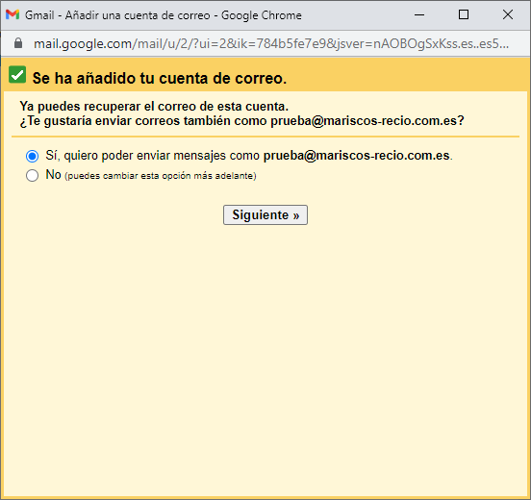Click the 'puedes cambiar esta opción más adelante' label
This screenshot has height=500, width=531.
coord(161,176)
